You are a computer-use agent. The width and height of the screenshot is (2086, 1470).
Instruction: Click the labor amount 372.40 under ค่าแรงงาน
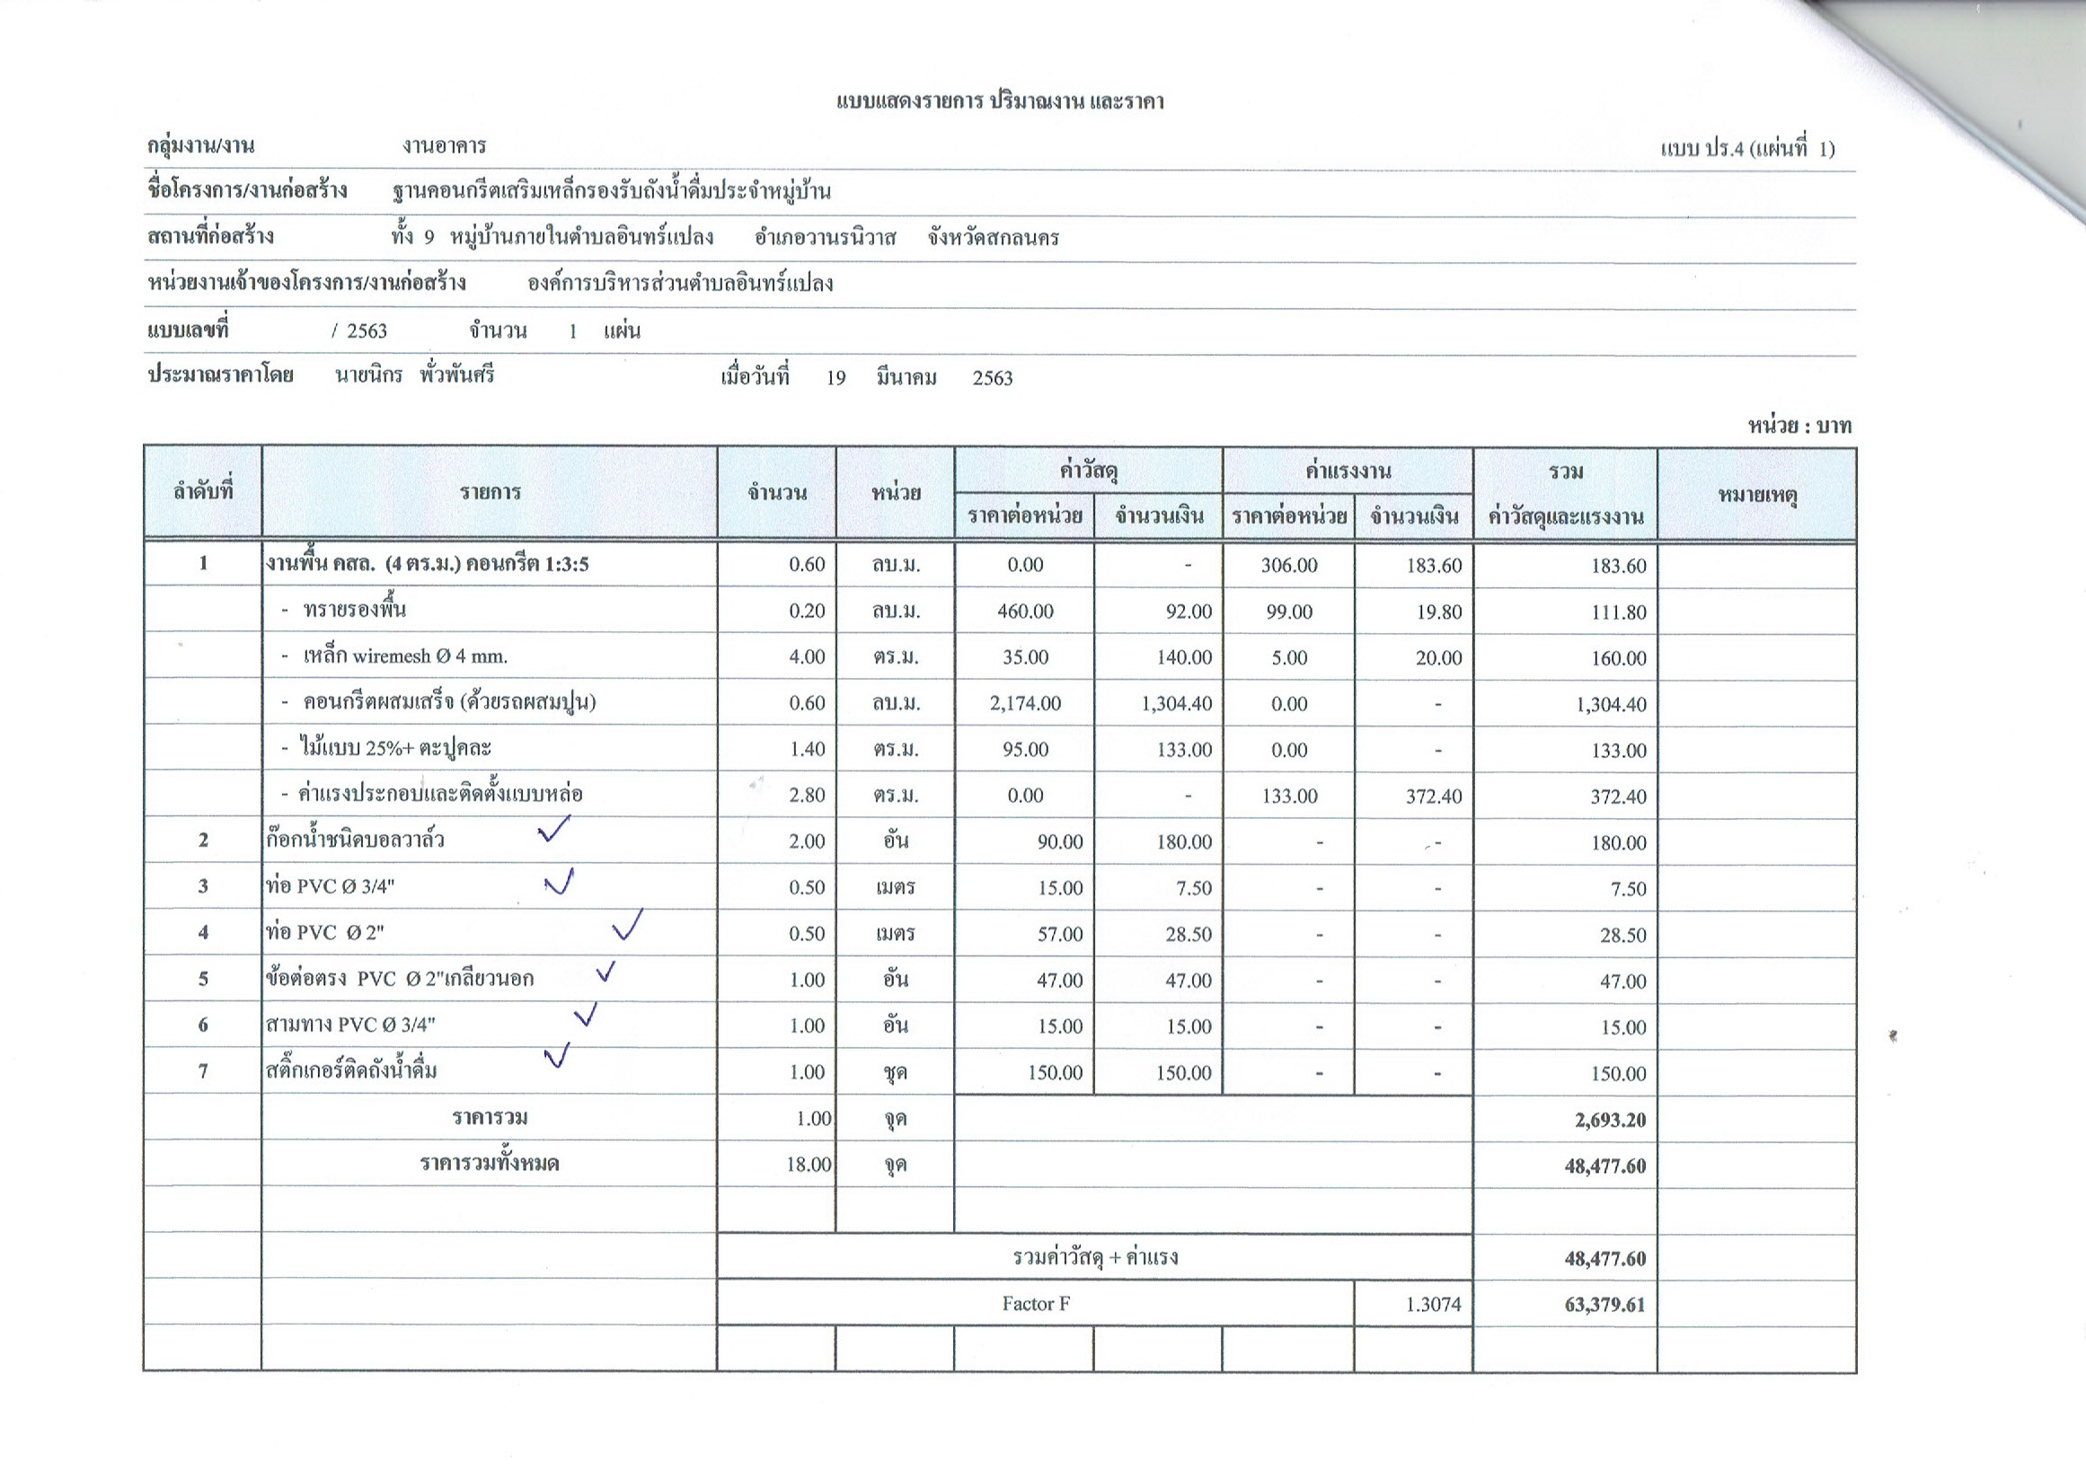(x=1434, y=797)
